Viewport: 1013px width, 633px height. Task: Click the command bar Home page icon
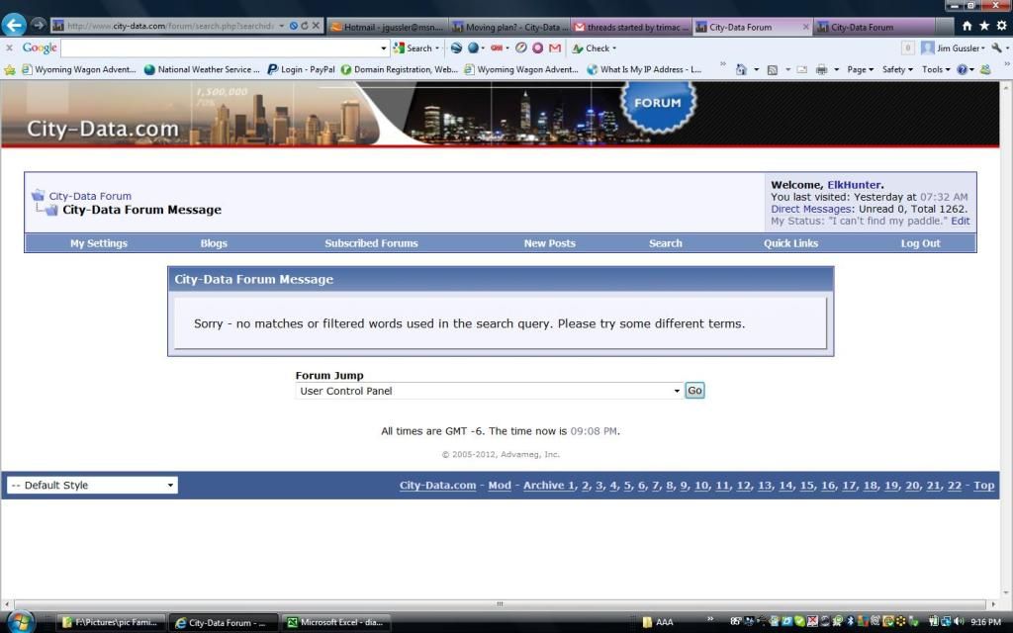[741, 70]
